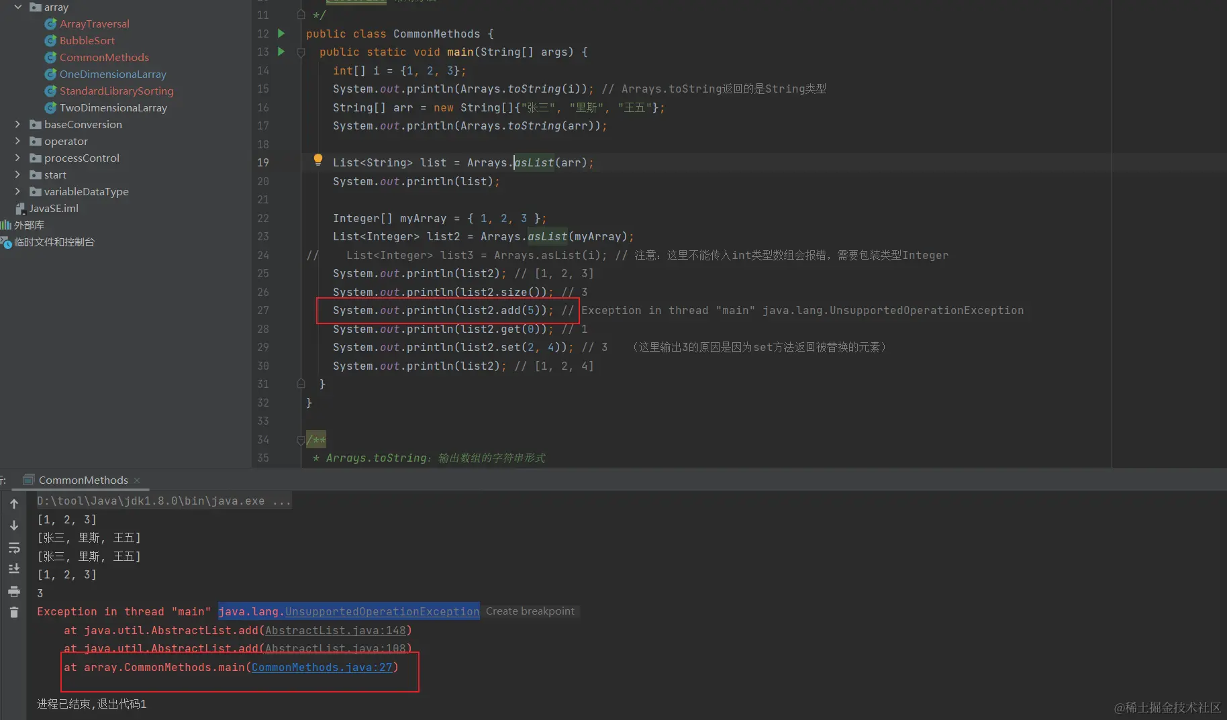Click the BubbleSort class icon

[x=50, y=41]
